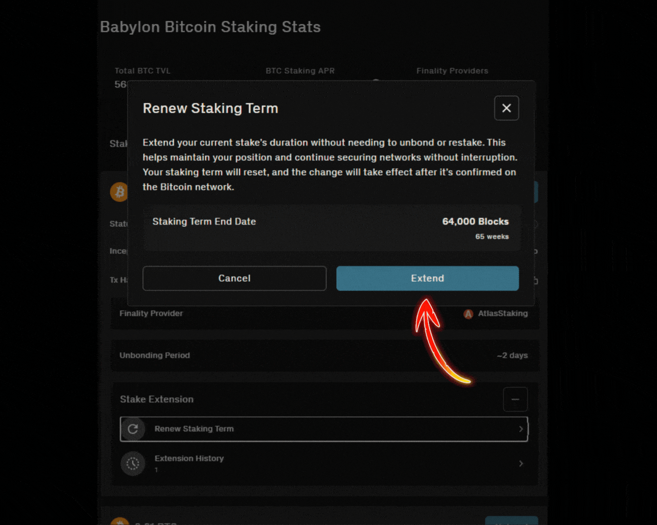Open Extension History showing 1 entry
Viewport: 657px width, 525px height.
325,463
